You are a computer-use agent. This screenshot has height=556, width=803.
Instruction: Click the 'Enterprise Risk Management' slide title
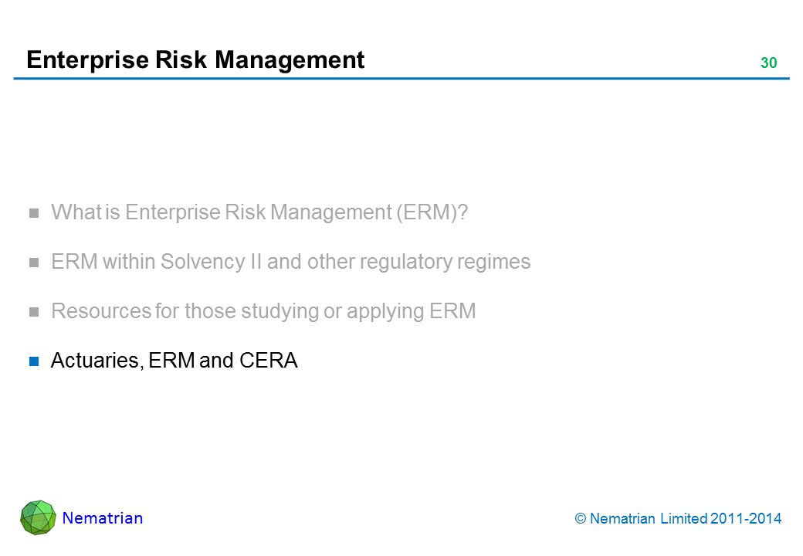(195, 59)
